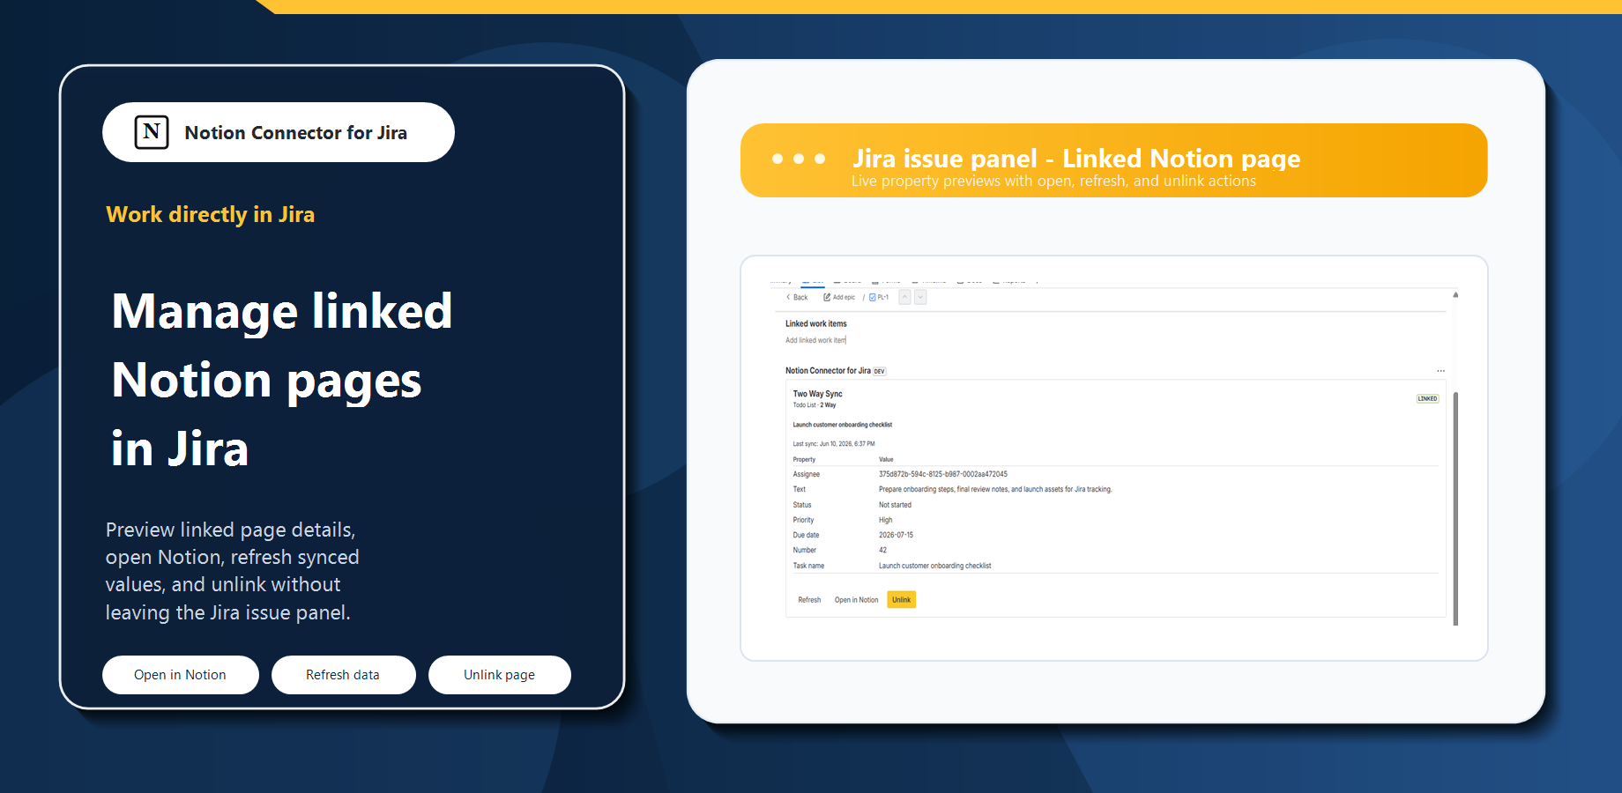Click the Back link in issue breadcrumb
Image resolution: width=1622 pixels, height=793 pixels.
click(800, 298)
